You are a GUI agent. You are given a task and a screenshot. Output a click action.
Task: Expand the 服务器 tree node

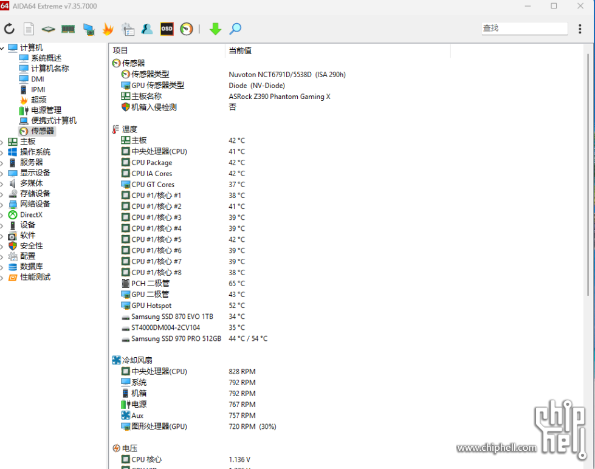pos(2,163)
